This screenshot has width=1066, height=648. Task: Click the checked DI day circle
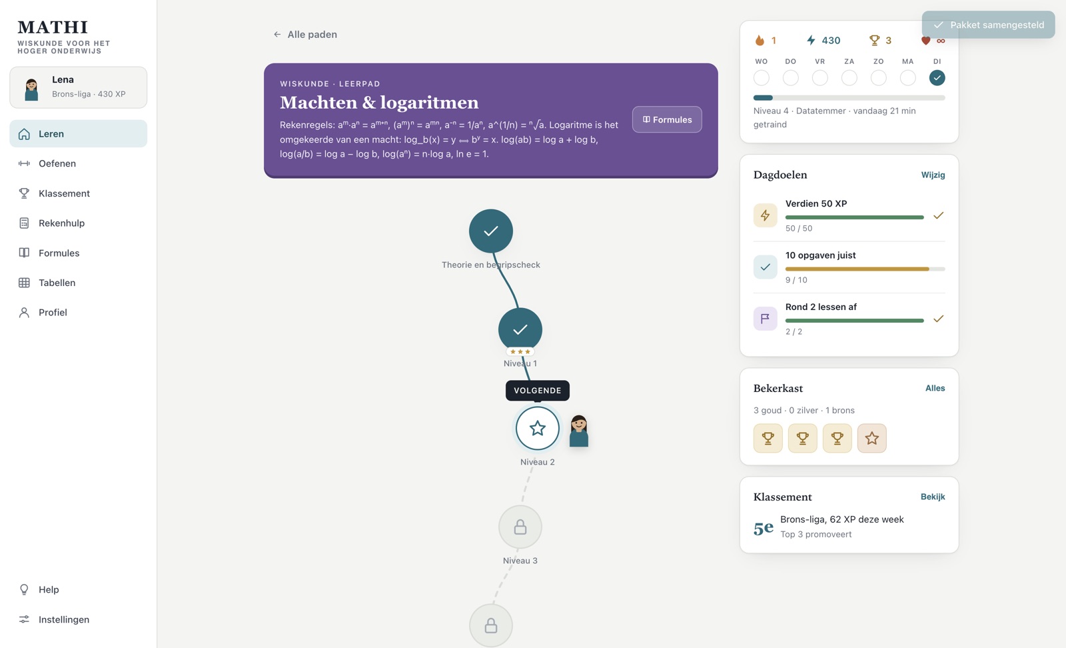[x=937, y=78]
